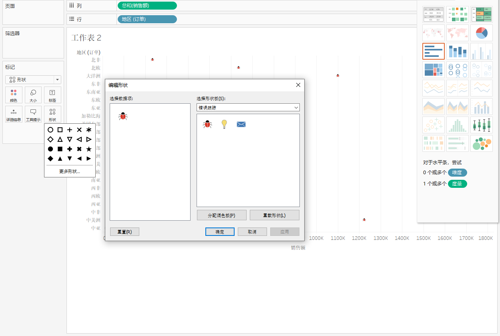500x336 pixels.
Task: Choose box-and-whisker plot in Show Me
Action: tap(482, 125)
